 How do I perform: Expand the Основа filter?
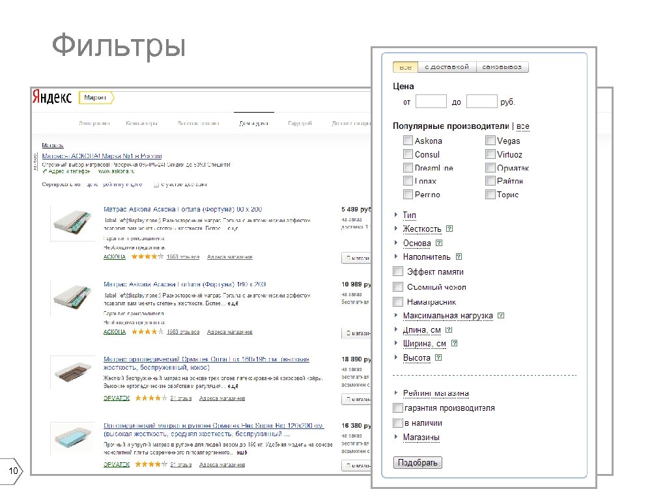point(417,243)
